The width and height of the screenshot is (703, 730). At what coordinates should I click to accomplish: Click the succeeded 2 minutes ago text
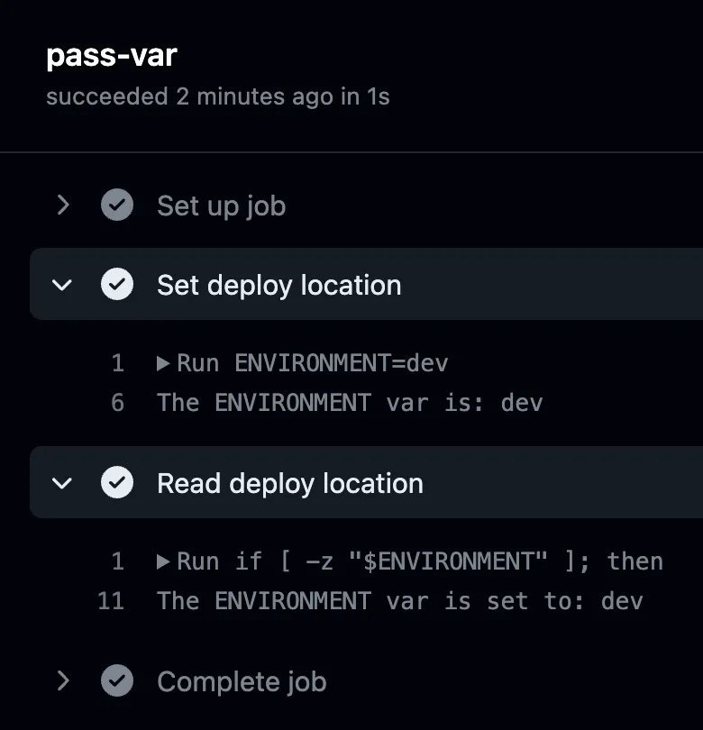[x=216, y=96]
